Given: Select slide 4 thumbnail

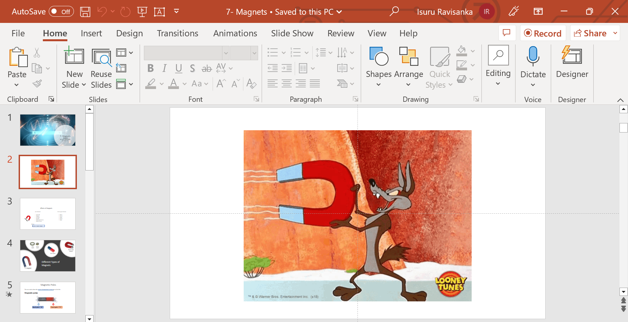Looking at the screenshot, I should (x=48, y=256).
